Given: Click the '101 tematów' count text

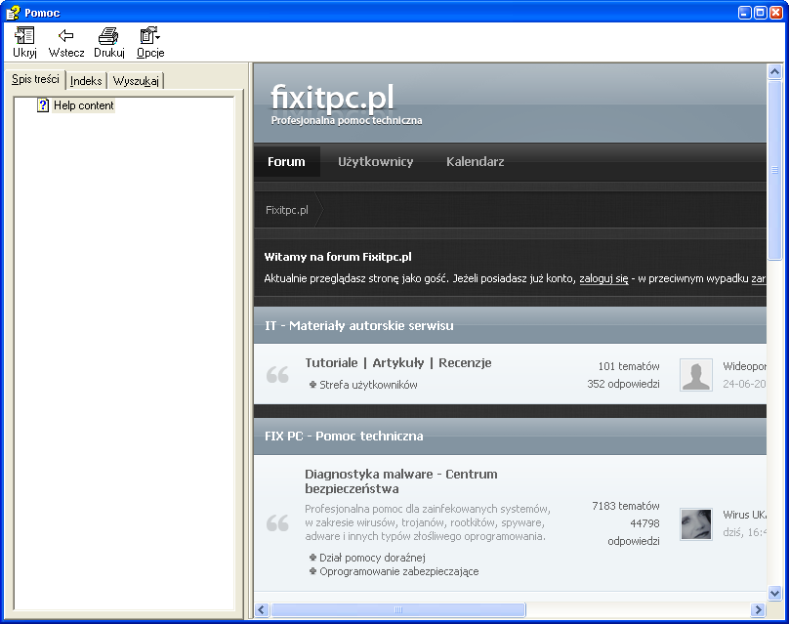Looking at the screenshot, I should tap(629, 366).
